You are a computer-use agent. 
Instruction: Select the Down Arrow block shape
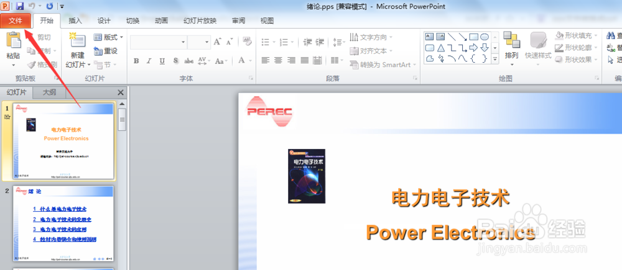tap(485, 48)
